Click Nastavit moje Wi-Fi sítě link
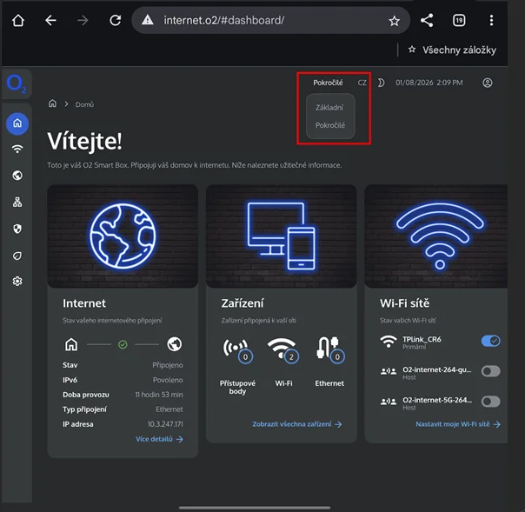The height and width of the screenshot is (512, 525). click(x=458, y=424)
